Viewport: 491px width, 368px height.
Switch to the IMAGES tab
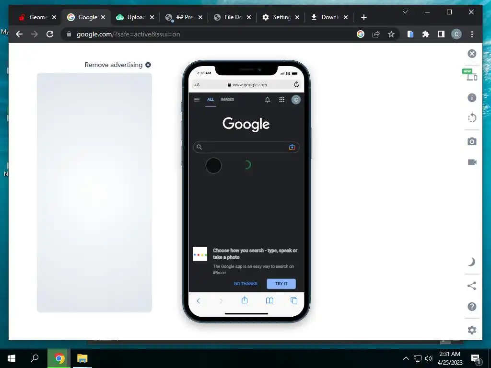coord(227,100)
